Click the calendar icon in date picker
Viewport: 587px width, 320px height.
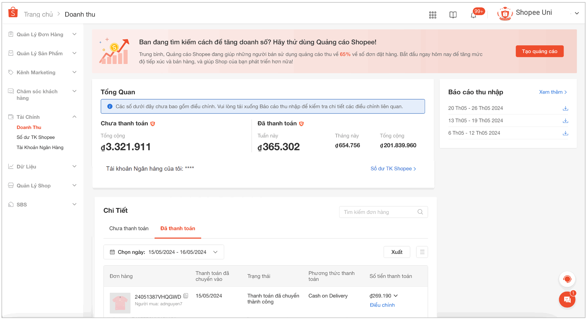pyautogui.click(x=112, y=252)
